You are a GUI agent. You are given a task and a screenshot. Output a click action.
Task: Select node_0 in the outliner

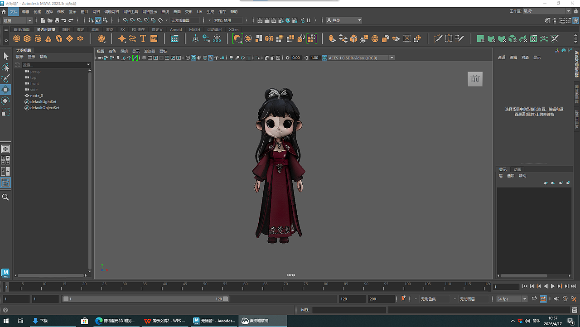pos(37,96)
